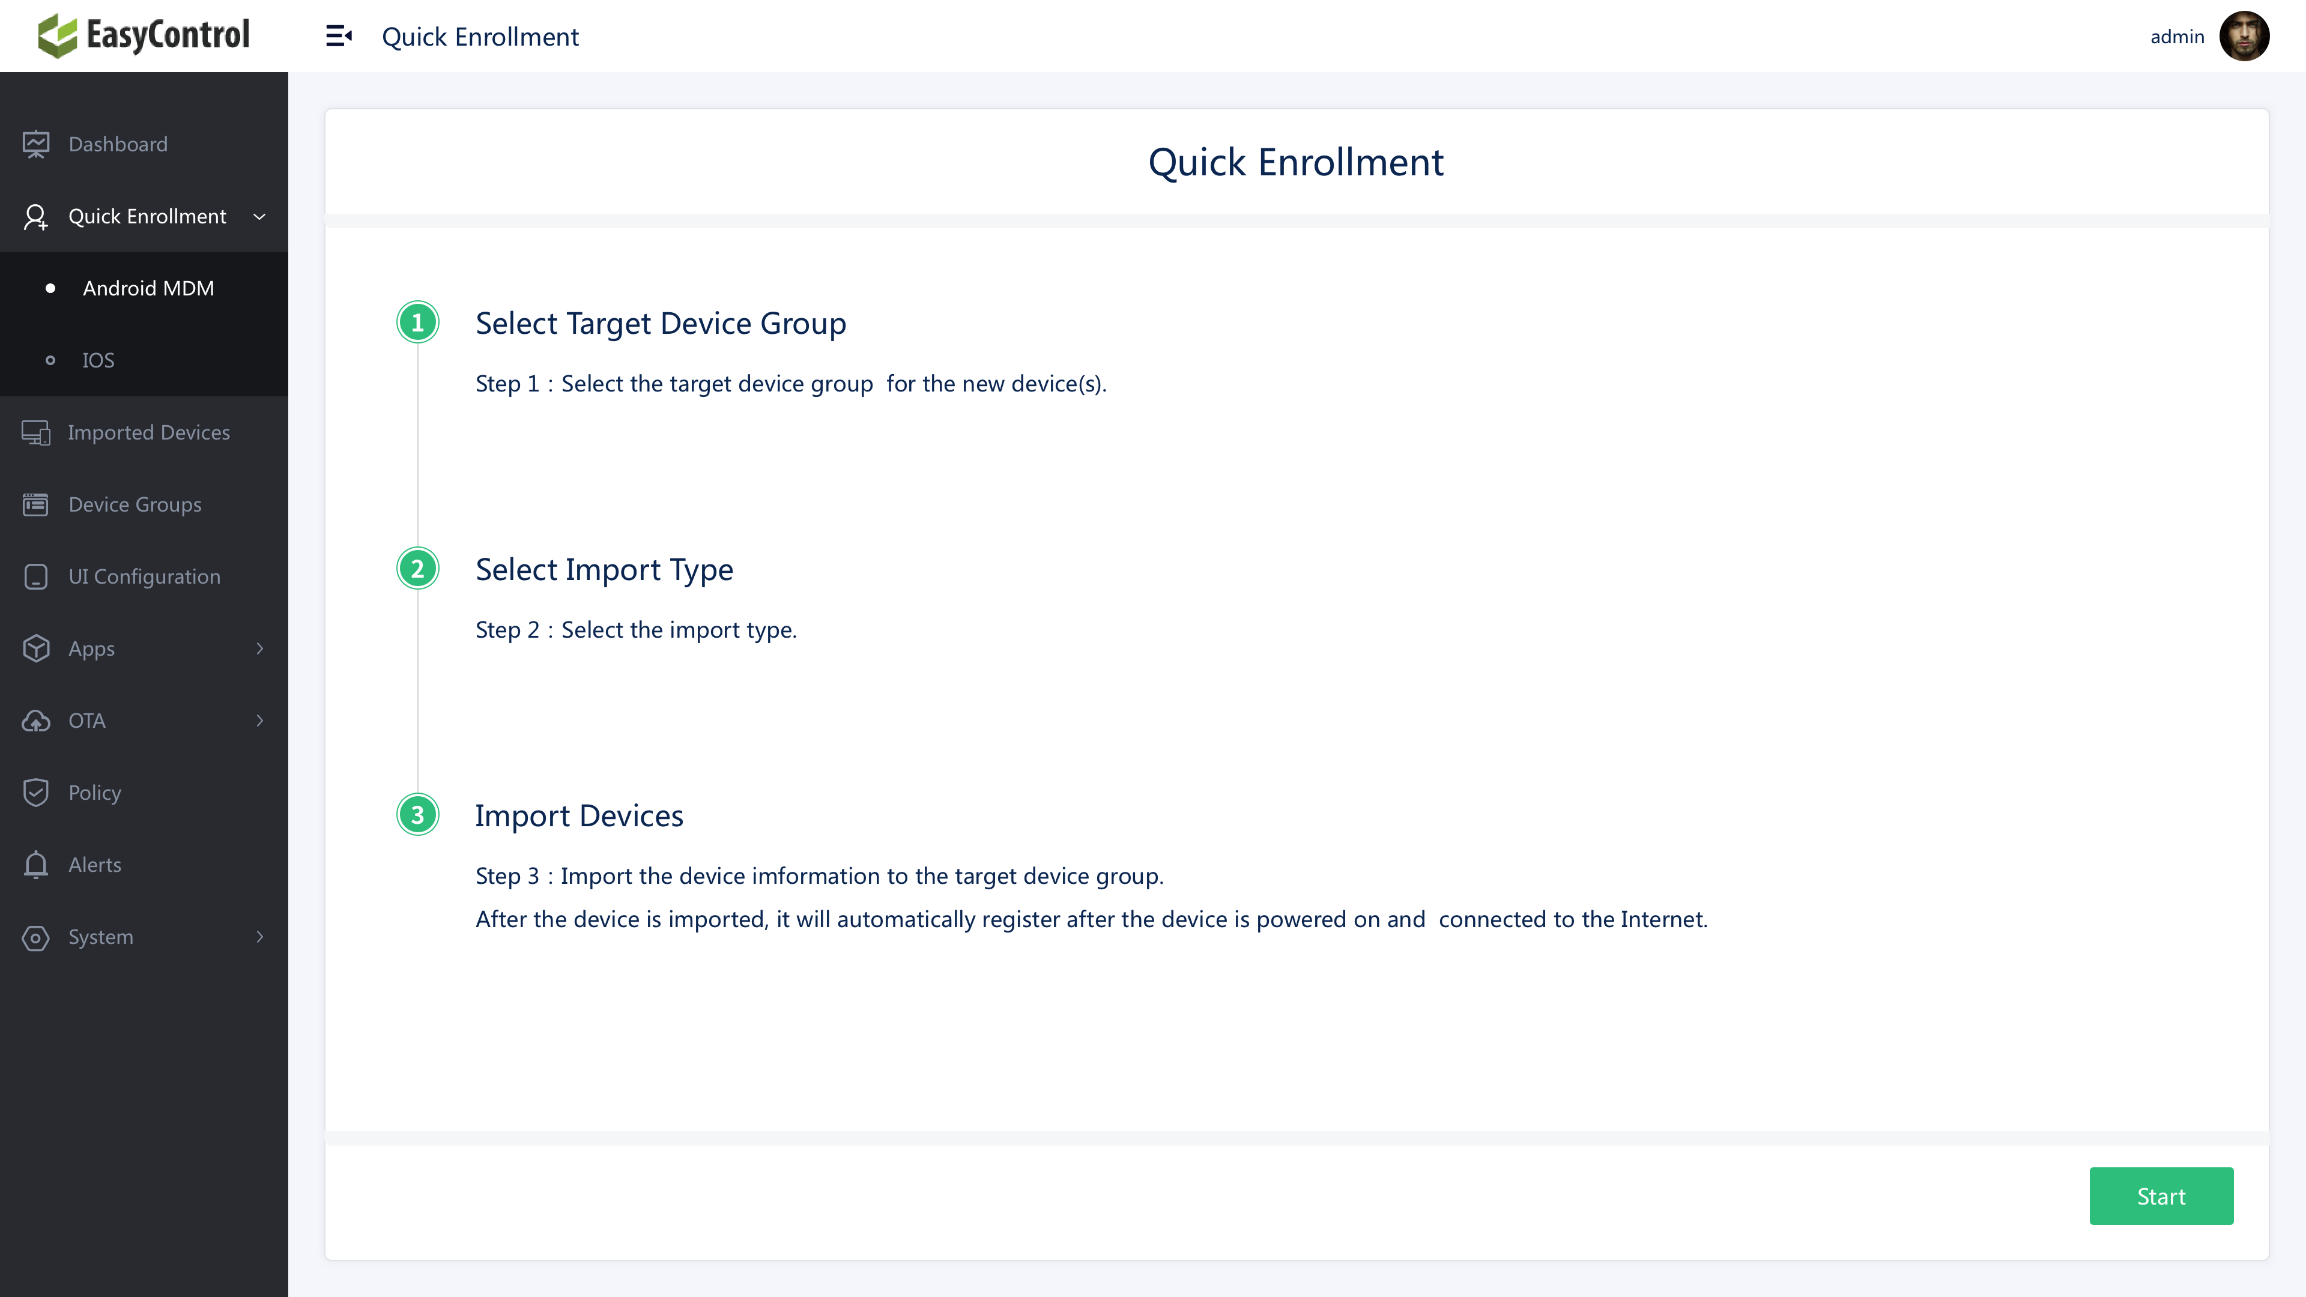2306x1297 pixels.
Task: Open Alerts via the bell icon
Action: 36,865
